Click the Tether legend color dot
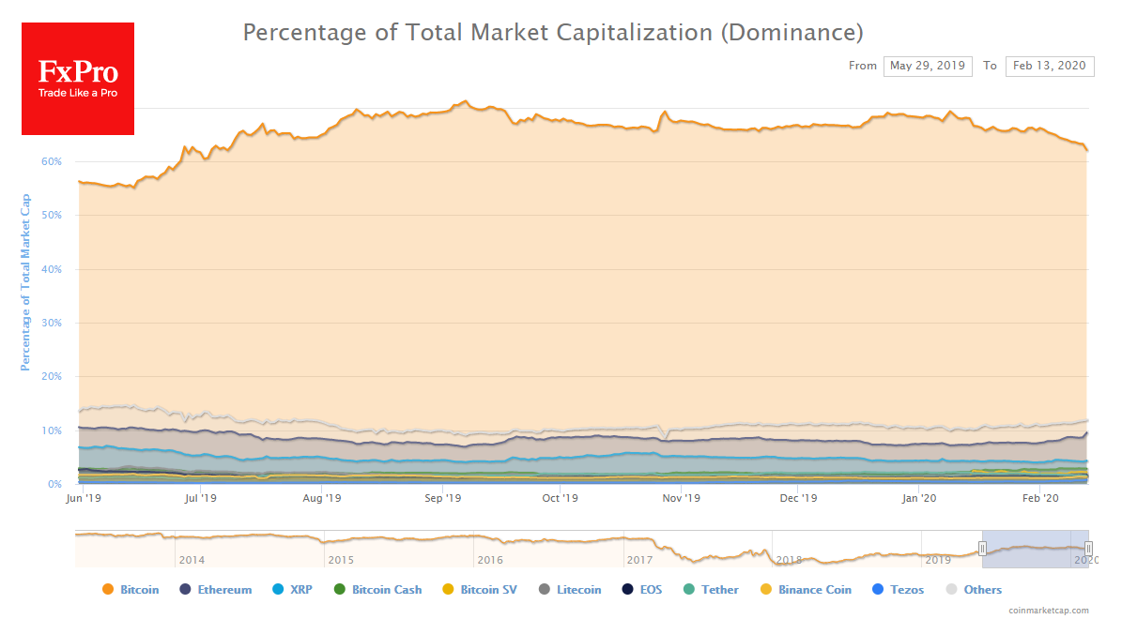The image size is (1122, 619). point(689,590)
